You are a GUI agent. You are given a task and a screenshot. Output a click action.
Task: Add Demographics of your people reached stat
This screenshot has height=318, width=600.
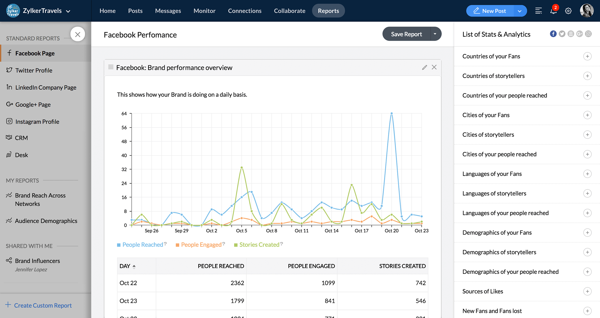click(587, 272)
